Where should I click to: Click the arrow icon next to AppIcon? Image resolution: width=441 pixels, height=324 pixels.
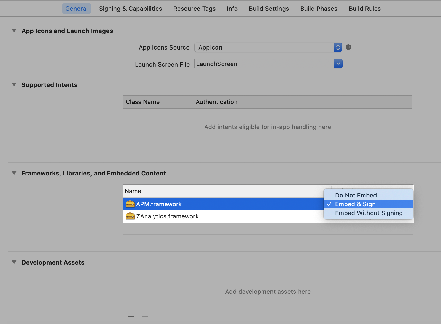pyautogui.click(x=348, y=47)
